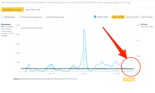The width and height of the screenshot is (155, 93).
Task: Choose Last 6 months range
Action: pyautogui.click(x=132, y=17)
